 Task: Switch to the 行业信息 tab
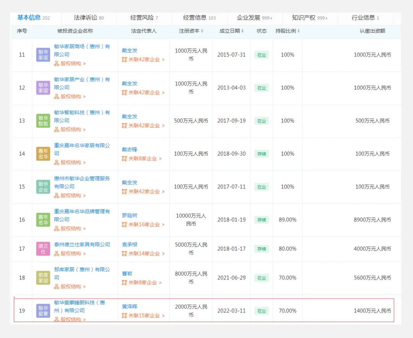tap(365, 18)
